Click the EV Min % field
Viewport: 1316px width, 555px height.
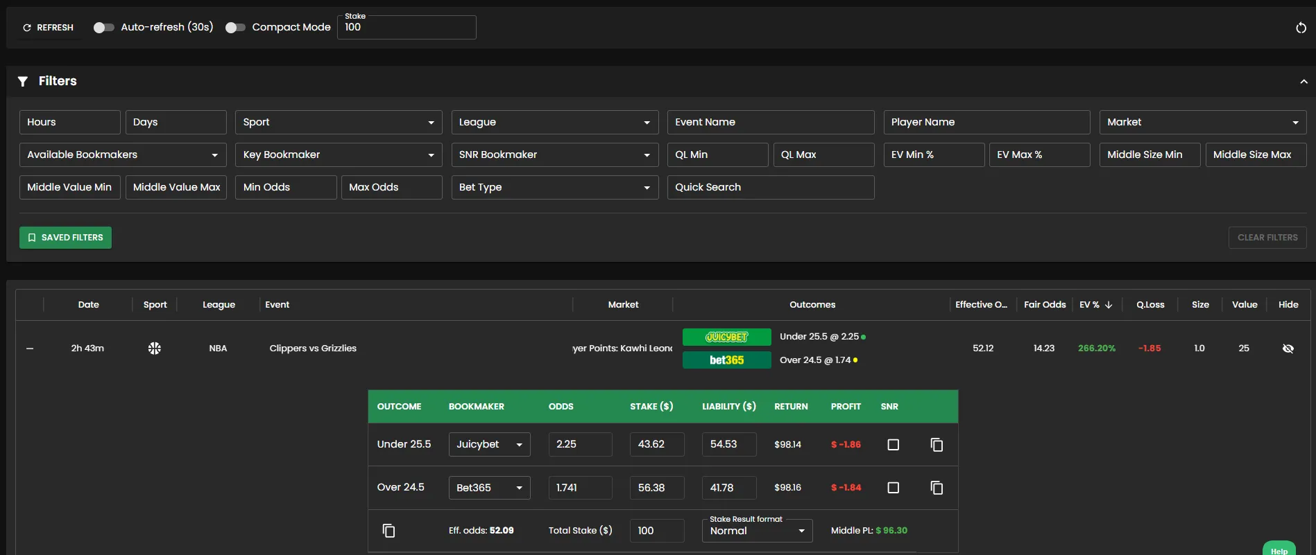[x=934, y=155]
